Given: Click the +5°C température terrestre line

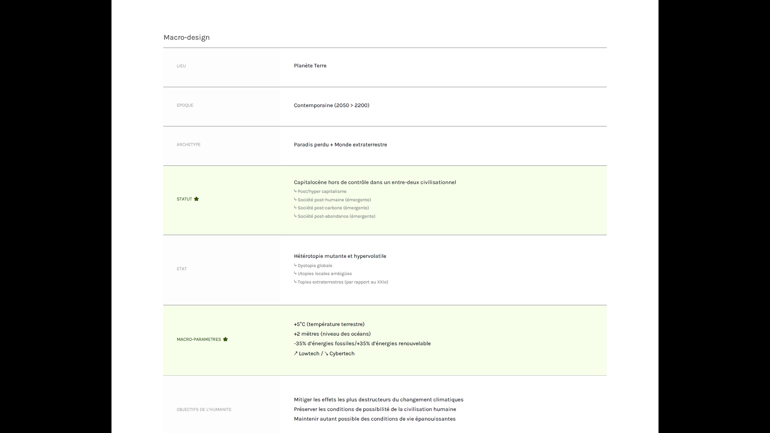Looking at the screenshot, I should tap(329, 324).
